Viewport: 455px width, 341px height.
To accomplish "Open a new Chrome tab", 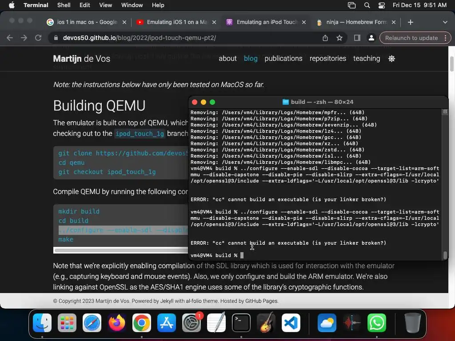I will click(x=410, y=22).
